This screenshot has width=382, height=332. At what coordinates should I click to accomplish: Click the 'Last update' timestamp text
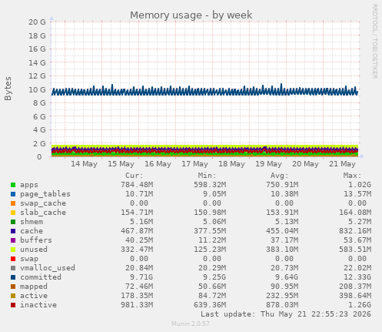(x=286, y=314)
